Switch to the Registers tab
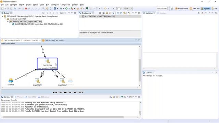219x123 pixels. point(162,13)
